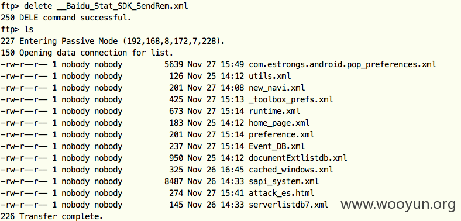Select the _toolbox_prefs.xml filename
Image resolution: width=461 pixels, height=221 pixels.
(291, 99)
